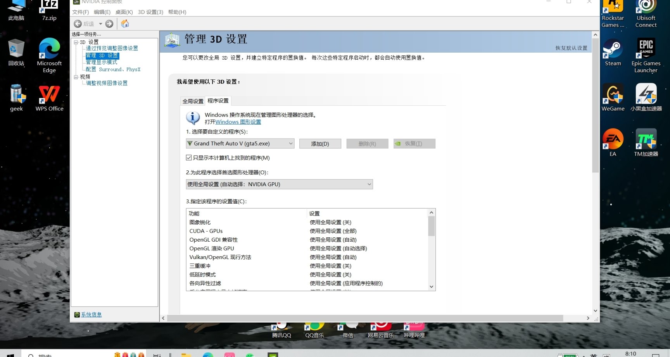The width and height of the screenshot is (670, 357).
Task: Select the 低延时模式 settings row
Action: pyautogui.click(x=307, y=275)
